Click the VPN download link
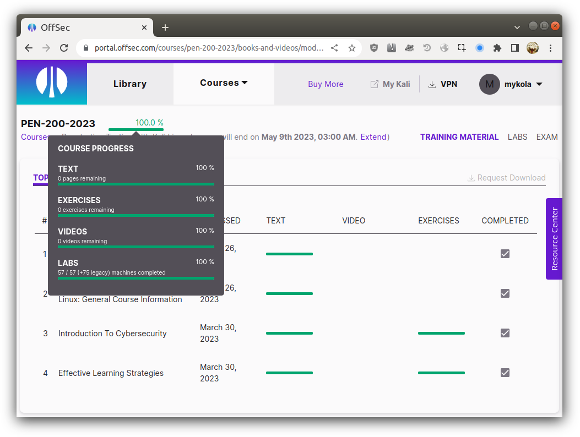Viewport: 580px width, 437px height. (443, 84)
